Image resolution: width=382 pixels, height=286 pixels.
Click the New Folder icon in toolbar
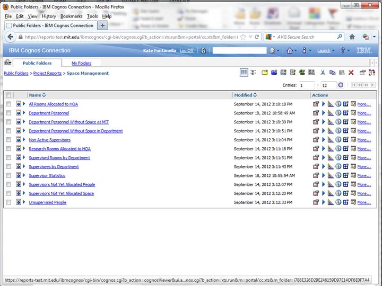point(265,73)
